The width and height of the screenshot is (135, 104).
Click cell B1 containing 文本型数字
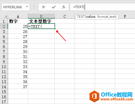point(41,21)
